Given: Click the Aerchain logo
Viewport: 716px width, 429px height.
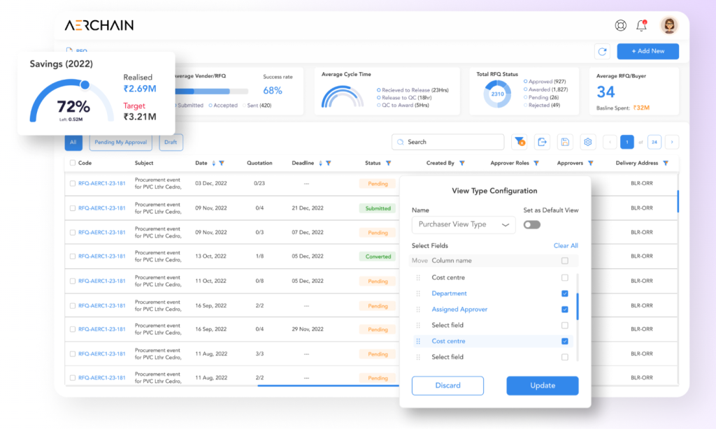Looking at the screenshot, I should [98, 24].
